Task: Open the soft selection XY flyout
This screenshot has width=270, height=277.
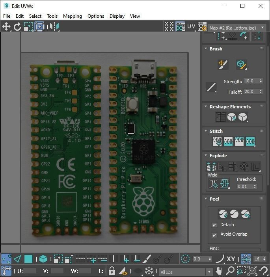Action: (x=231, y=259)
